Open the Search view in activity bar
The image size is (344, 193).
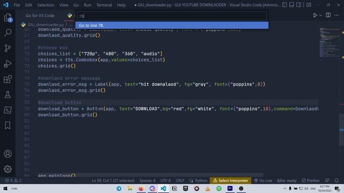8,33
